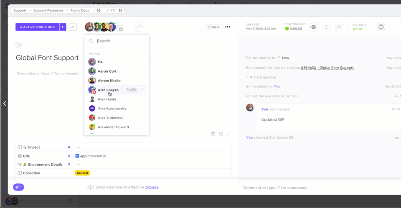Viewport: 401px width, 208px height.
Task: Click the sprint points star icon
Action: coord(339,27)
